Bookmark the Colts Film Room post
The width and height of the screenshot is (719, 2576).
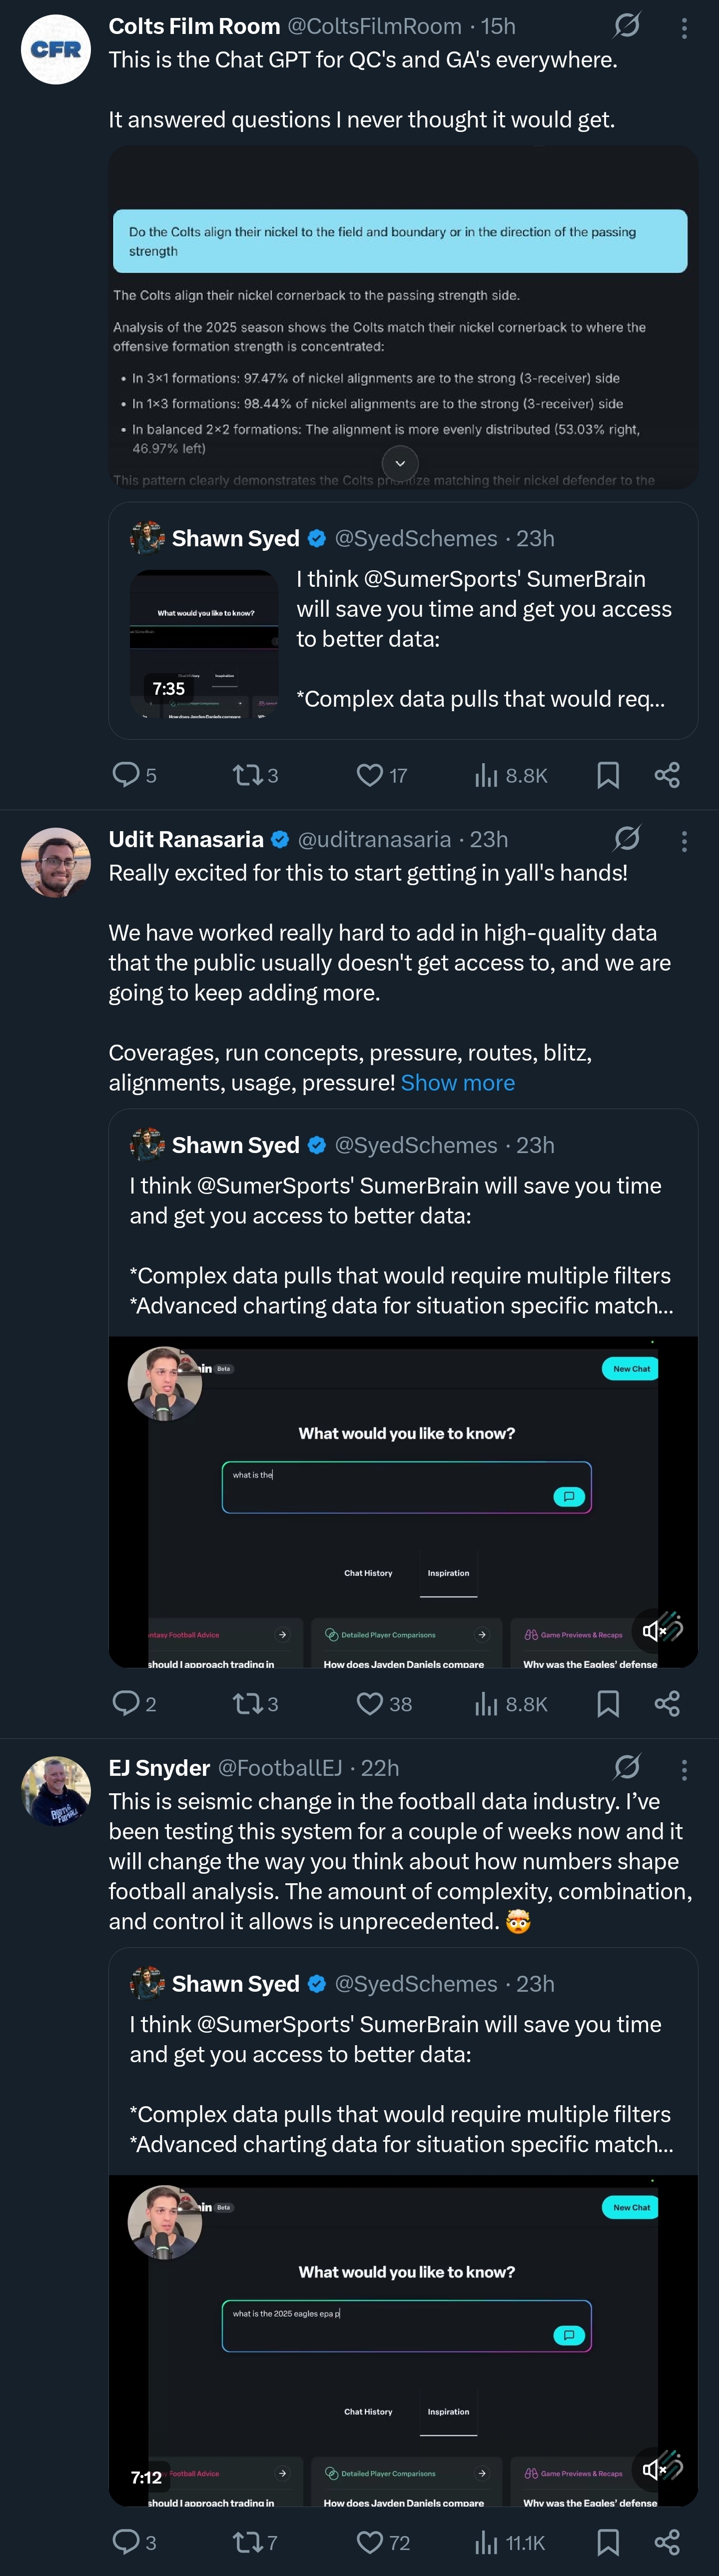click(x=608, y=775)
